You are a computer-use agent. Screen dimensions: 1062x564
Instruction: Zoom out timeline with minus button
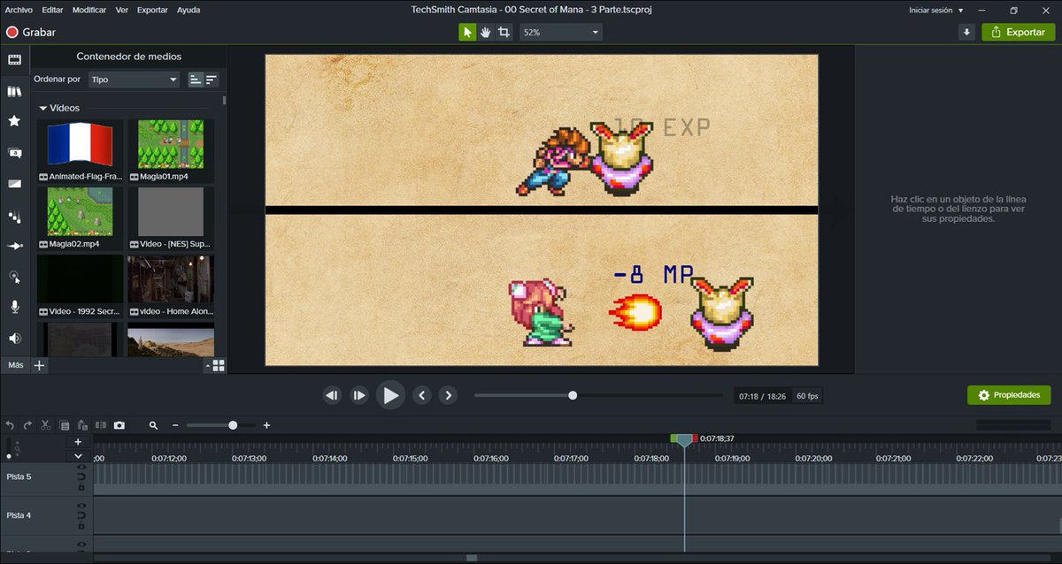(175, 425)
